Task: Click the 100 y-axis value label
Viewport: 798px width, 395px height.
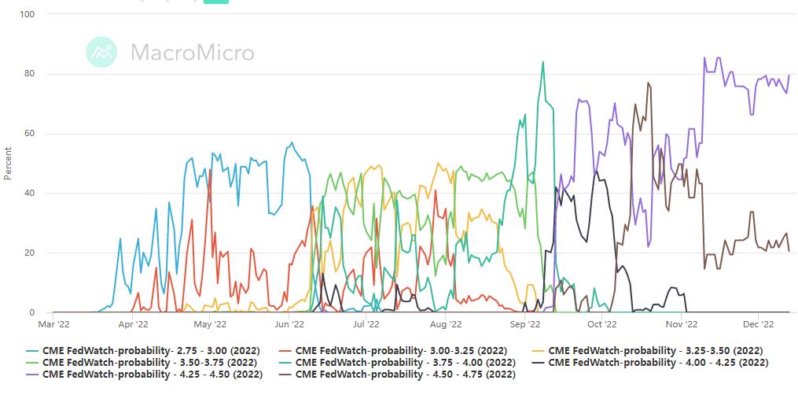Action: point(26,15)
